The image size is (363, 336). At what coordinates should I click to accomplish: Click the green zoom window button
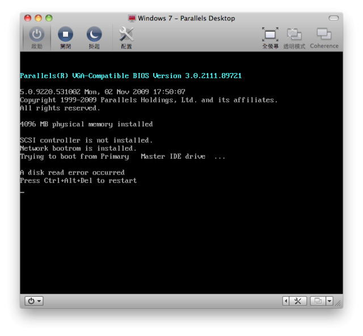tap(49, 18)
